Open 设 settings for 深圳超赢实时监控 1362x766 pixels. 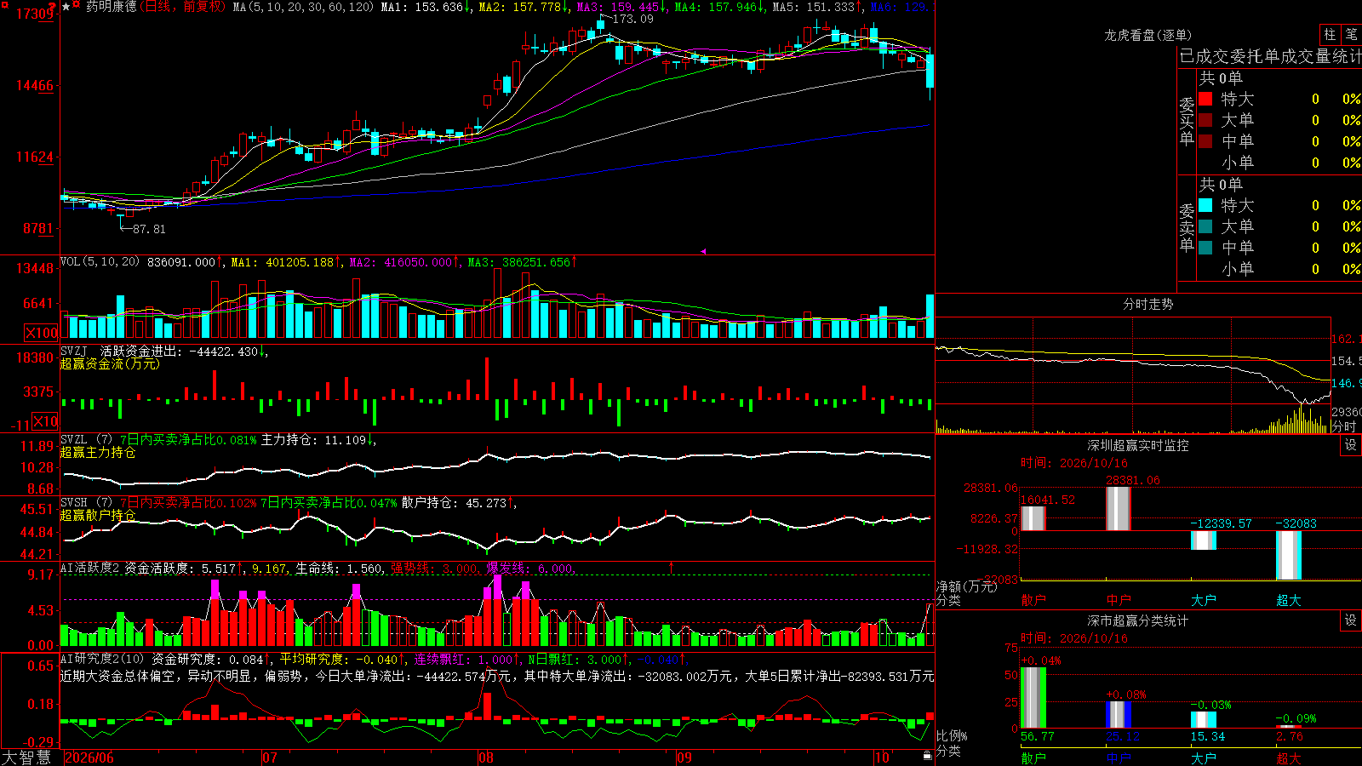tap(1351, 445)
